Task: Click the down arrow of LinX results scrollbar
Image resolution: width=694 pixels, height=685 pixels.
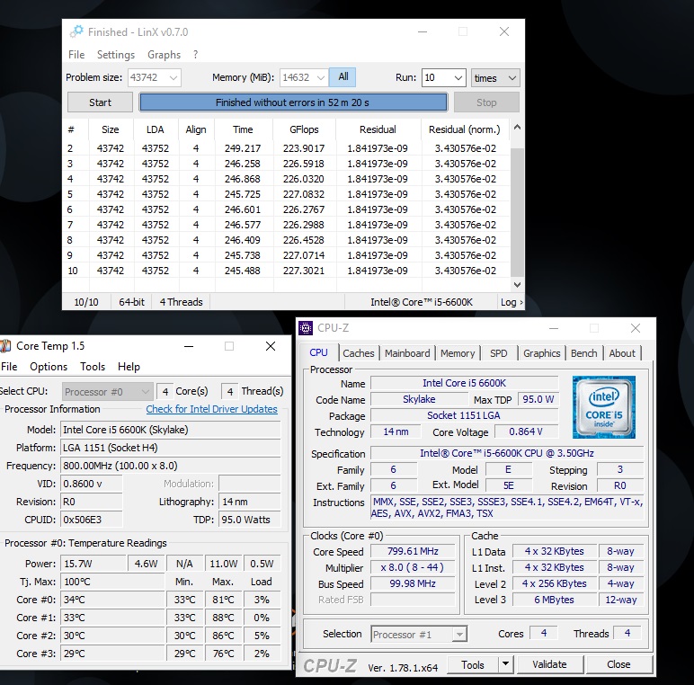Action: pyautogui.click(x=517, y=285)
